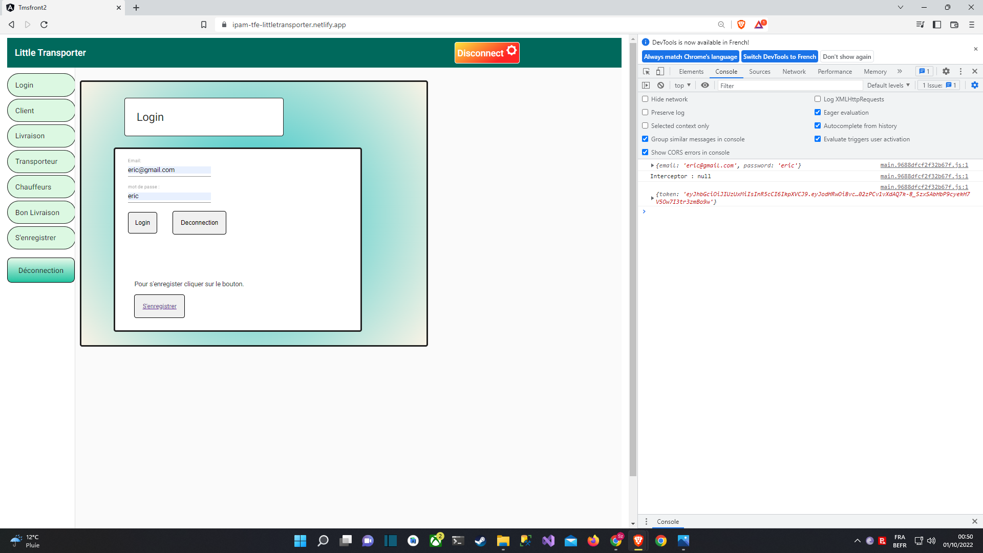Enable Hide network checkbox
The width and height of the screenshot is (983, 553).
pos(645,99)
